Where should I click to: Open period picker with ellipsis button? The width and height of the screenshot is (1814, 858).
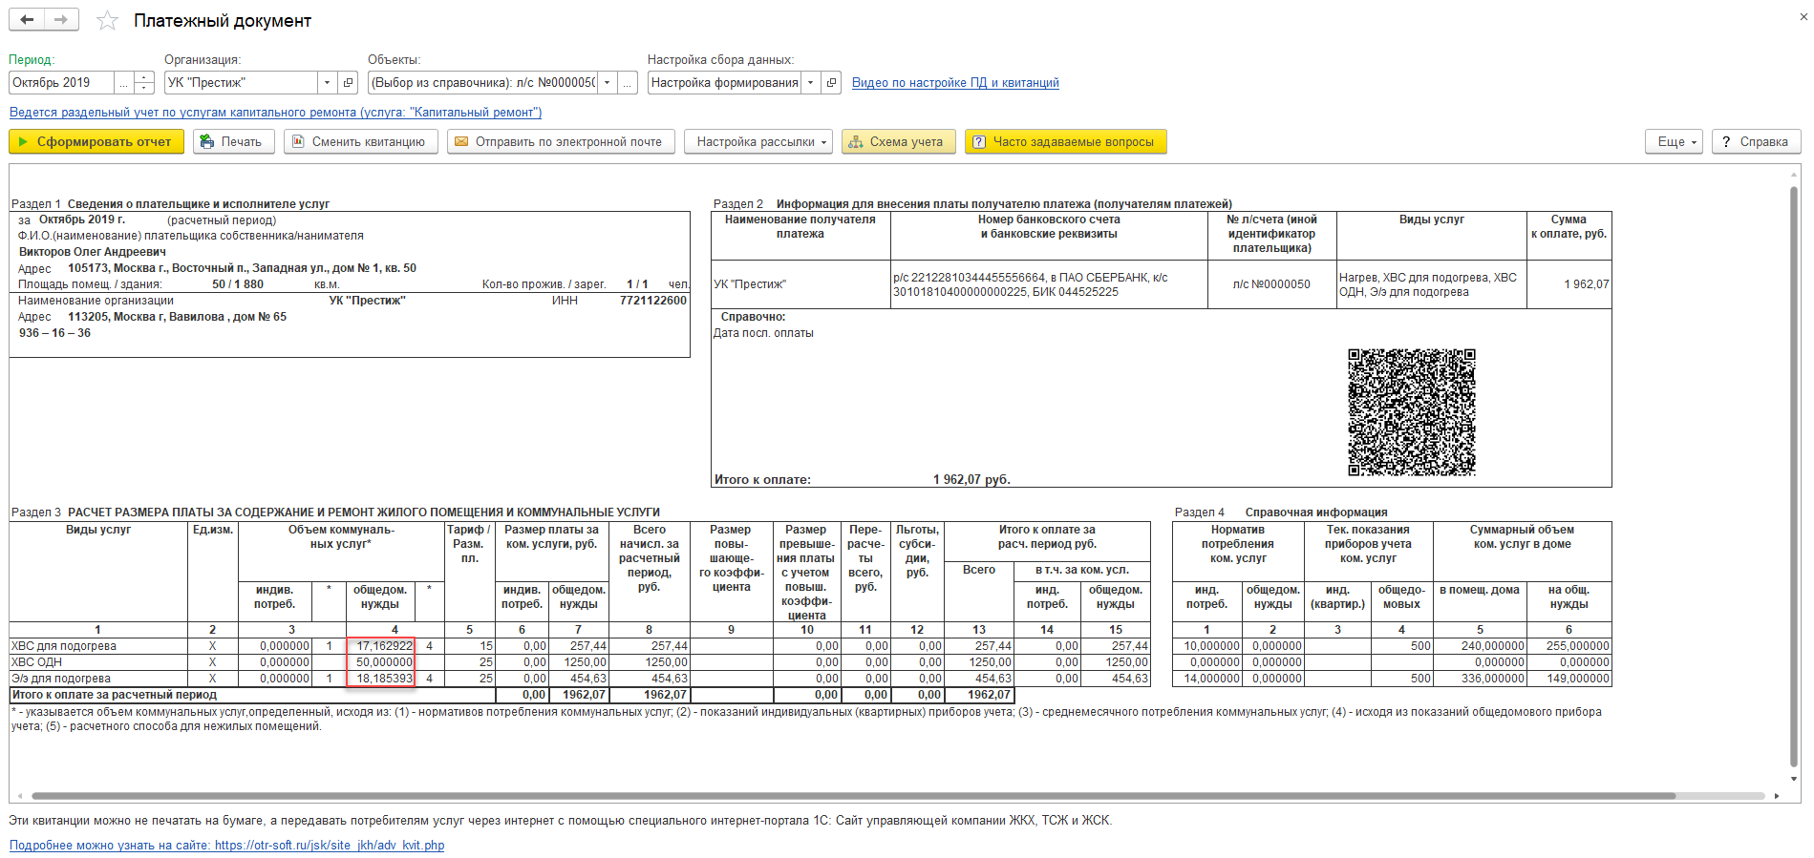point(124,83)
